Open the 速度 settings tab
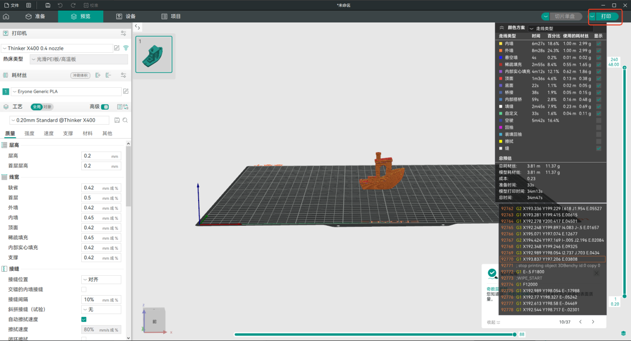 [48, 134]
